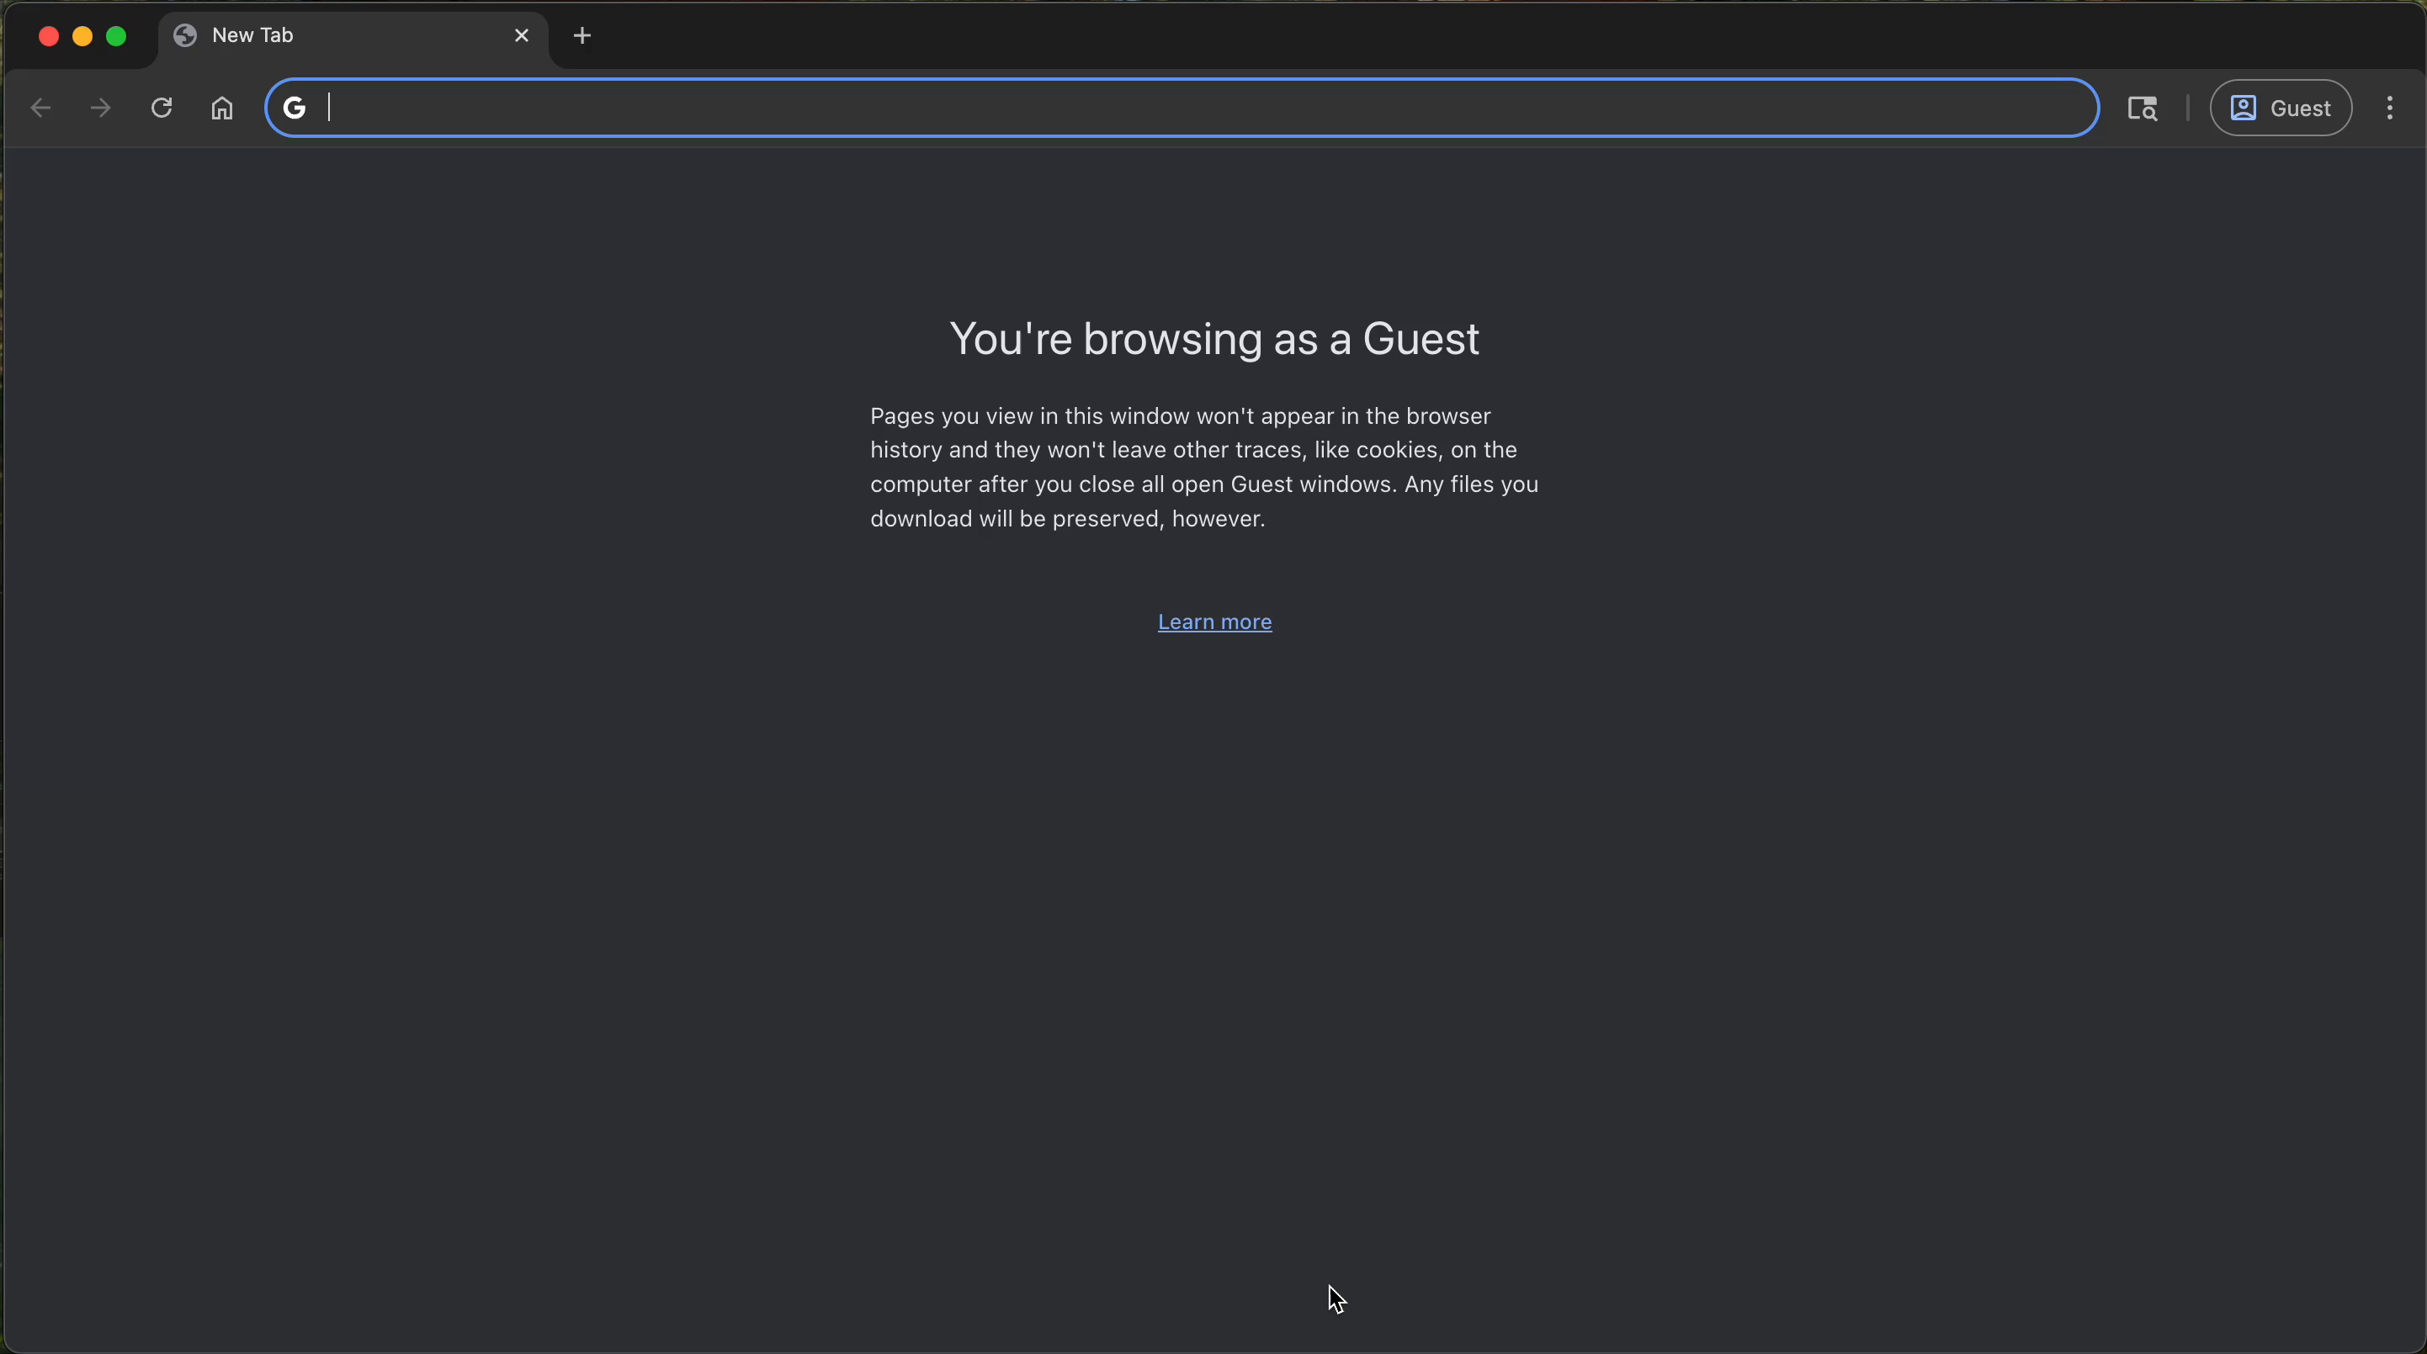Viewport: 2427px width, 1354px height.
Task: Open a new tab with plus button
Action: point(582,36)
